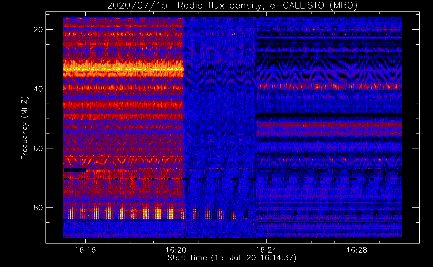
Task: Click the 20 frequency tick label
Action: (38, 30)
